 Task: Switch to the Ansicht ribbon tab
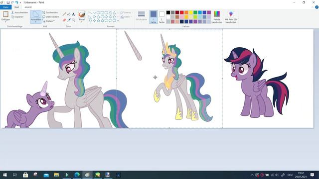click(x=28, y=7)
